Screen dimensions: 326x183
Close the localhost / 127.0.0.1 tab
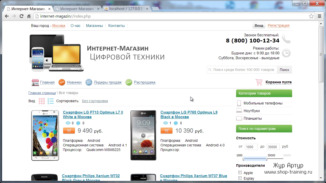pyautogui.click(x=147, y=9)
